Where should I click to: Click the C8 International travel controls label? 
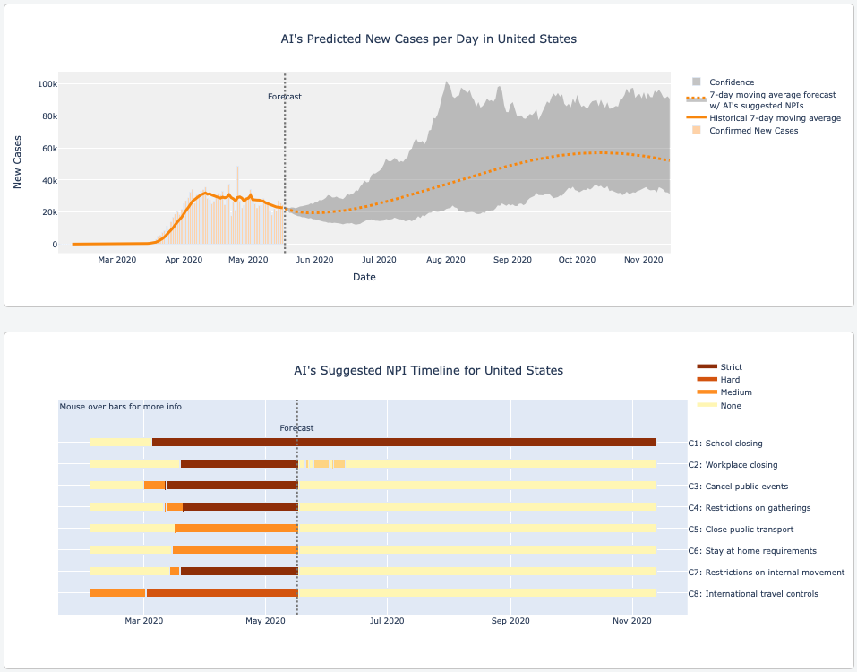(x=761, y=594)
